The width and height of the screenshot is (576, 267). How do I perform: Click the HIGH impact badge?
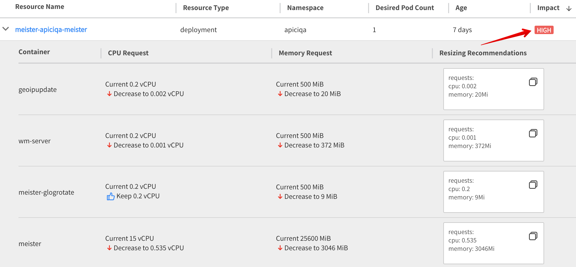coord(544,30)
